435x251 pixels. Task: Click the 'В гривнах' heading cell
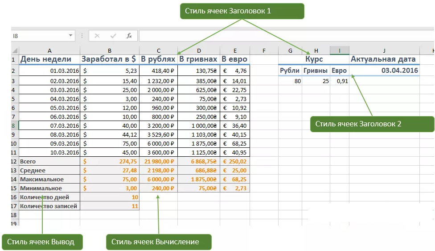tap(199, 59)
